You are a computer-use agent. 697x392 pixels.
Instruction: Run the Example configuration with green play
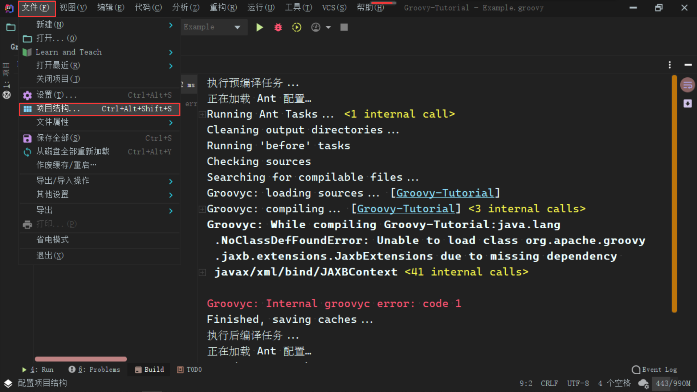click(259, 27)
